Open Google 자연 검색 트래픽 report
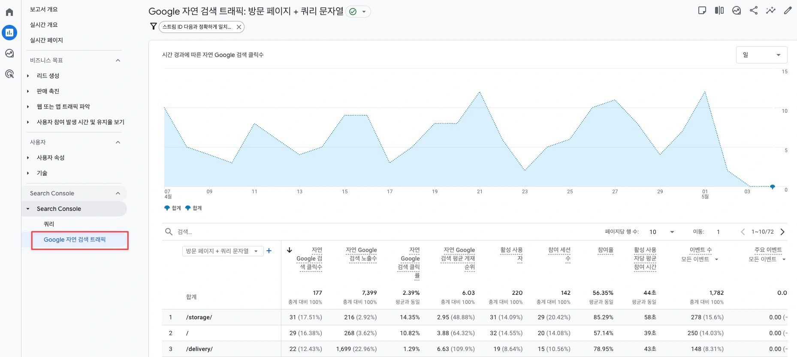 coord(75,240)
